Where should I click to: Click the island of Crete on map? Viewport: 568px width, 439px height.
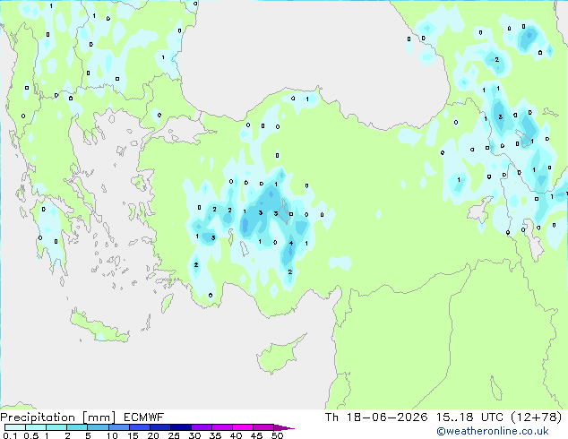click(99, 327)
